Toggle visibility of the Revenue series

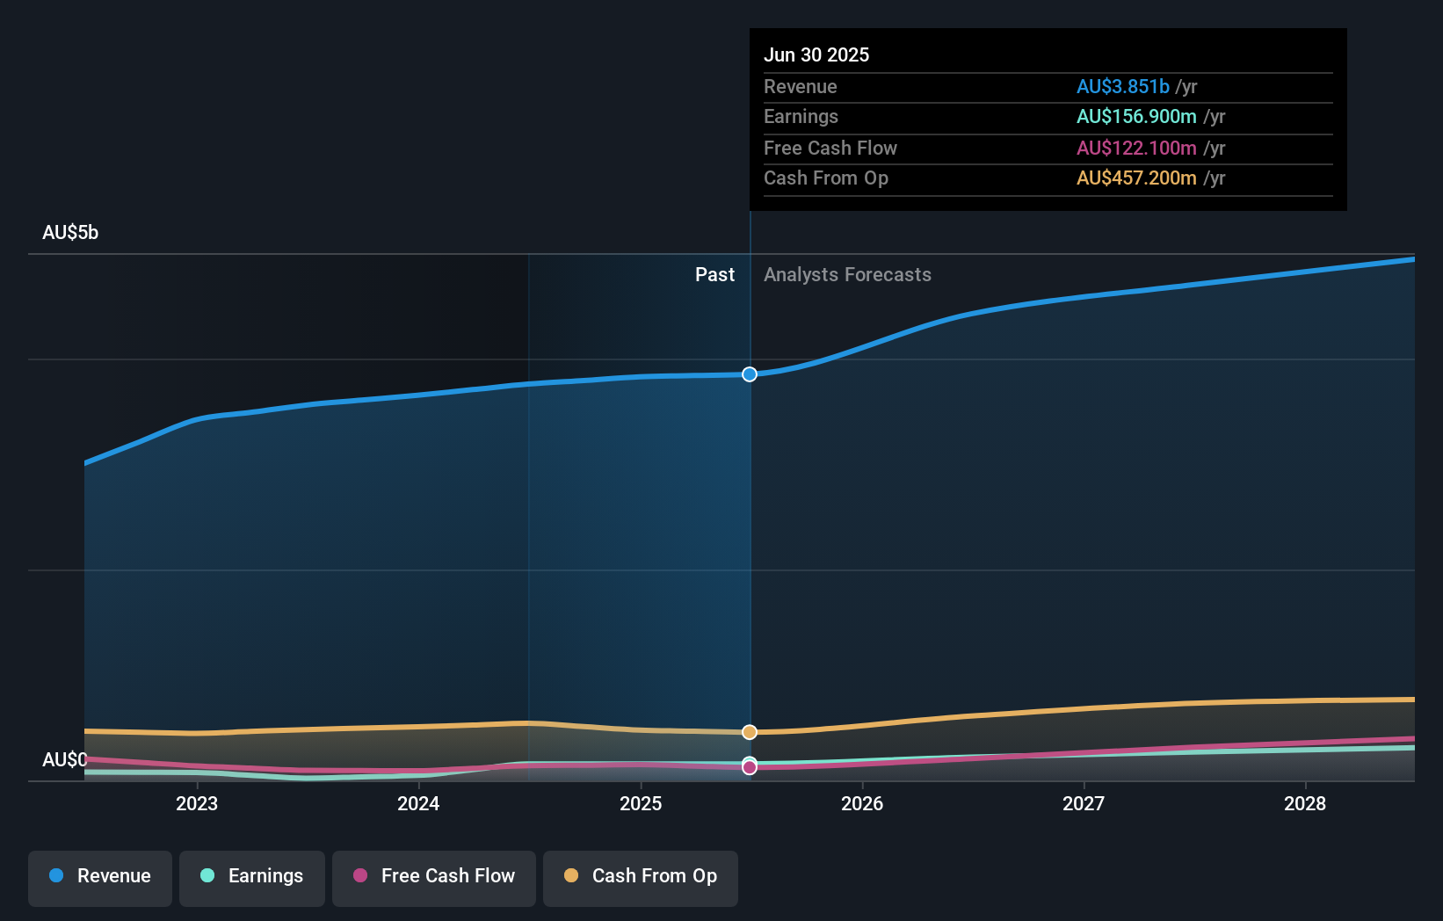pos(99,877)
